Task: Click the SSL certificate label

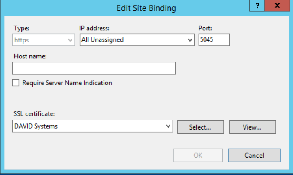Action: (34, 114)
